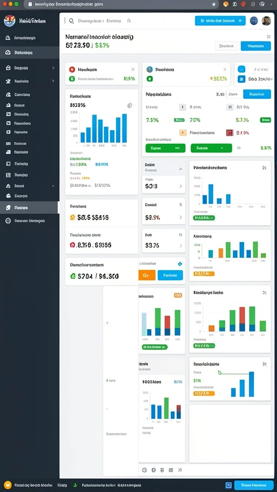Click the blue button in bottom-right status bar
The width and height of the screenshot is (277, 492).
pyautogui.click(x=254, y=485)
